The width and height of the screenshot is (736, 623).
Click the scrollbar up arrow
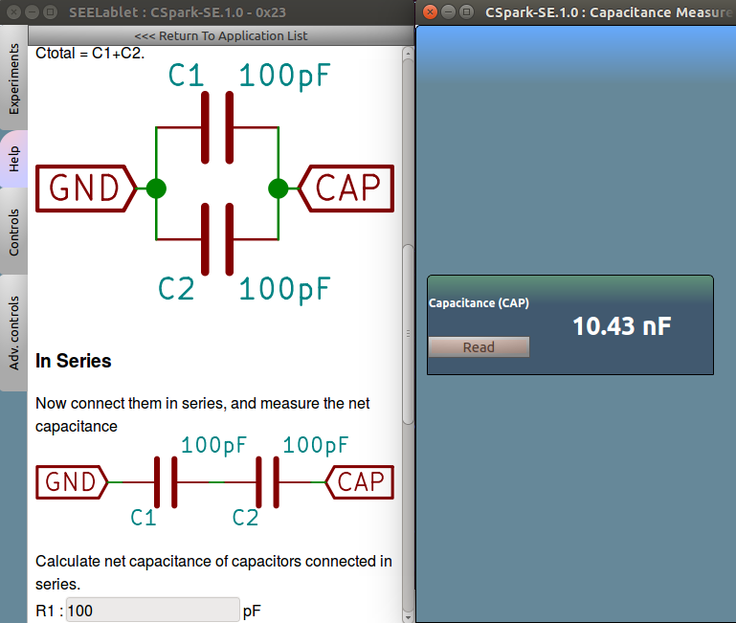coord(408,53)
